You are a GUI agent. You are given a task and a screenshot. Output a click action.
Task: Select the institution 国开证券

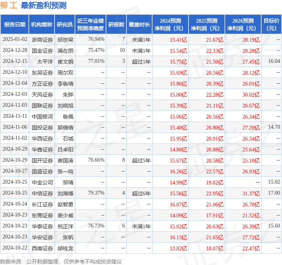[x=42, y=161]
